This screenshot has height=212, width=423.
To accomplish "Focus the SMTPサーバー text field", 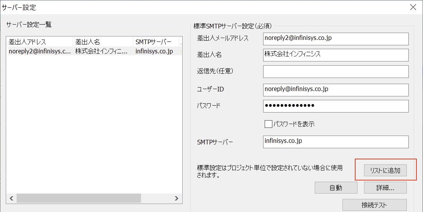I will click(x=335, y=141).
